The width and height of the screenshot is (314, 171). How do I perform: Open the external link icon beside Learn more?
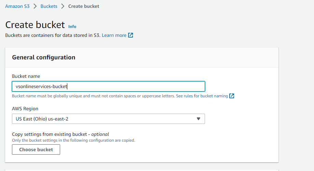[131, 35]
